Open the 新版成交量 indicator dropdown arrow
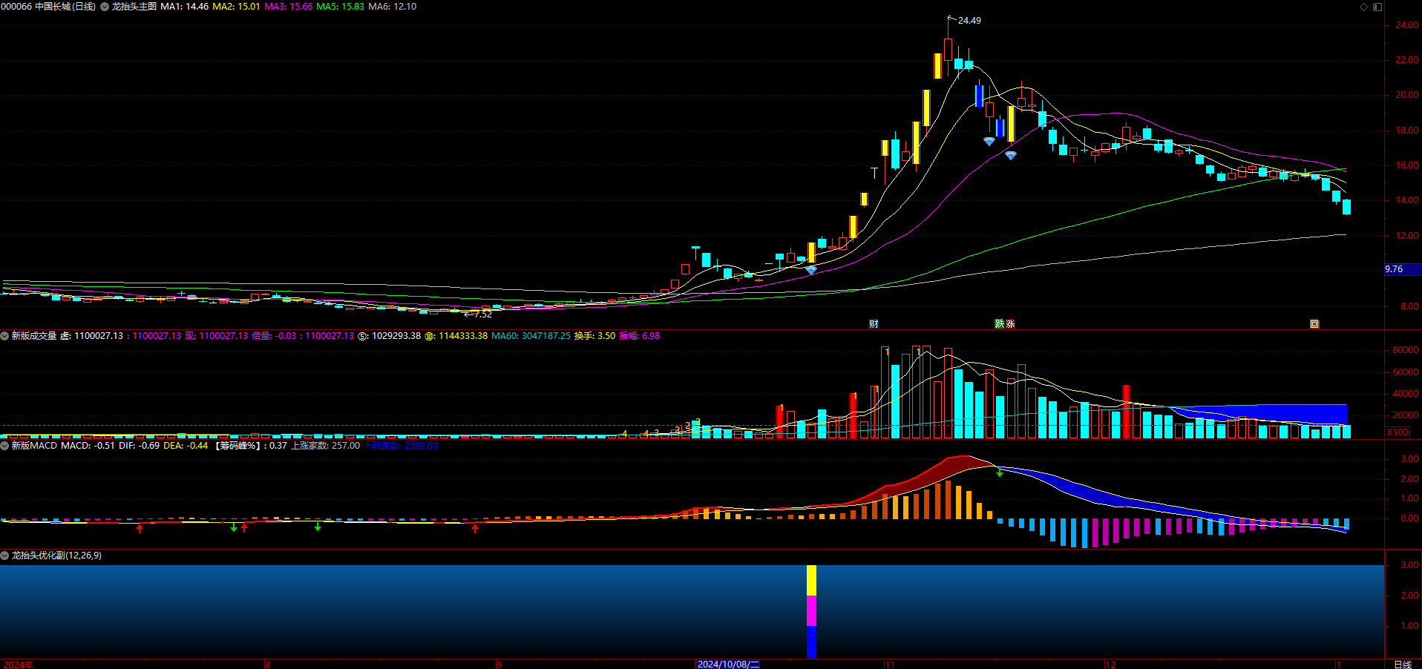 4,336
